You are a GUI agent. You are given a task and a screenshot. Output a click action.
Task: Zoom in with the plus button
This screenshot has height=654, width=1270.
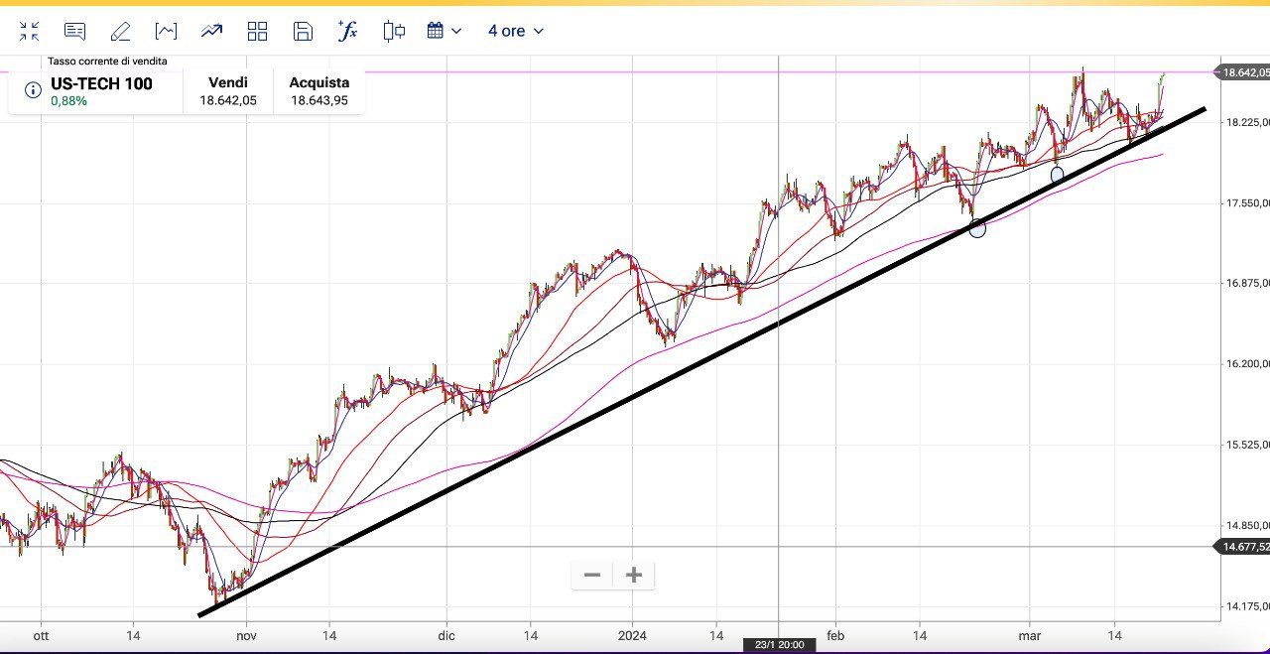coord(634,575)
